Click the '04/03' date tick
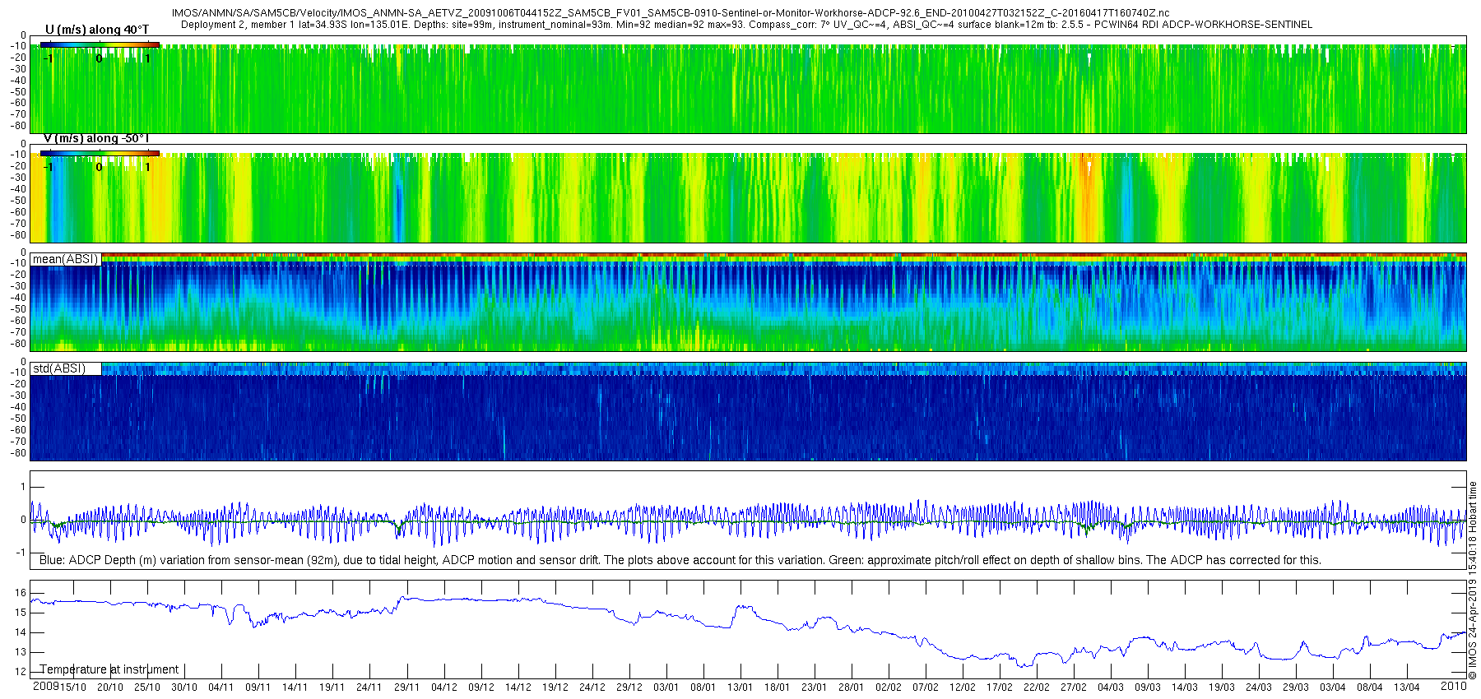 point(1111,687)
